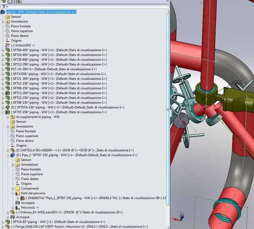This screenshot has height=229, width=254.
Task: Select the top-level Piano superiore plane icon
Action: point(7,31)
